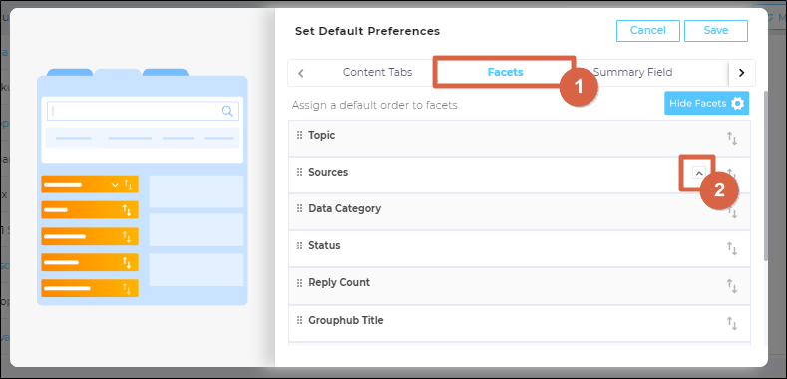787x379 pixels.
Task: Click the Cancel button
Action: (648, 31)
